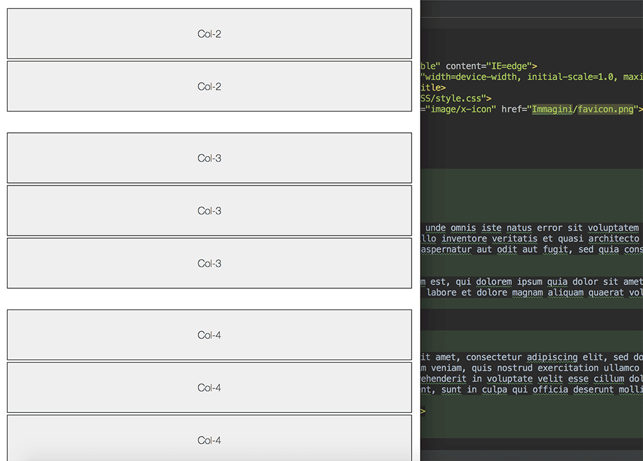Place cursor on 'inventore veritatis' line
This screenshot has width=643, height=461.
point(532,239)
